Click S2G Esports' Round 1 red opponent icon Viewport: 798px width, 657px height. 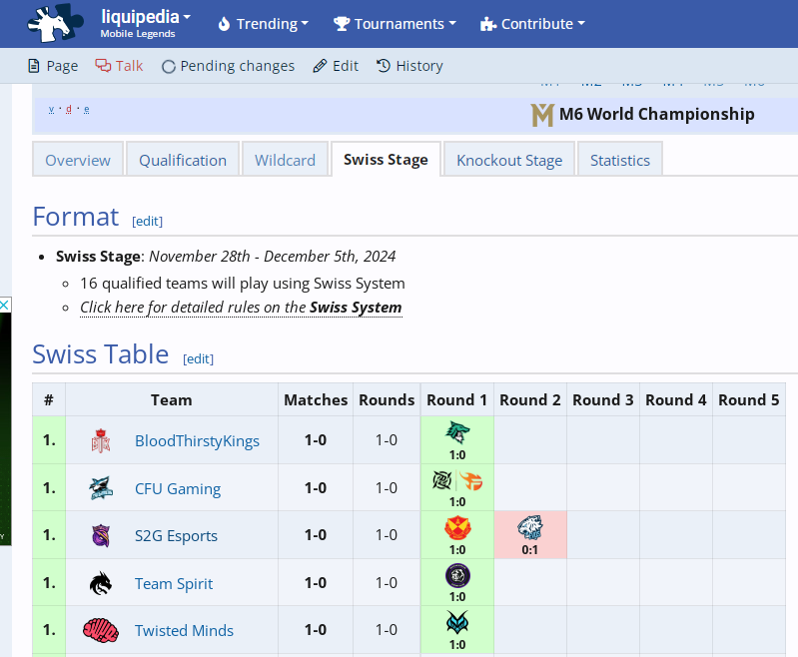[457, 528]
